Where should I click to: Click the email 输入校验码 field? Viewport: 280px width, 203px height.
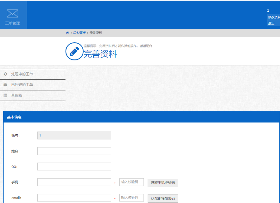click(132, 198)
